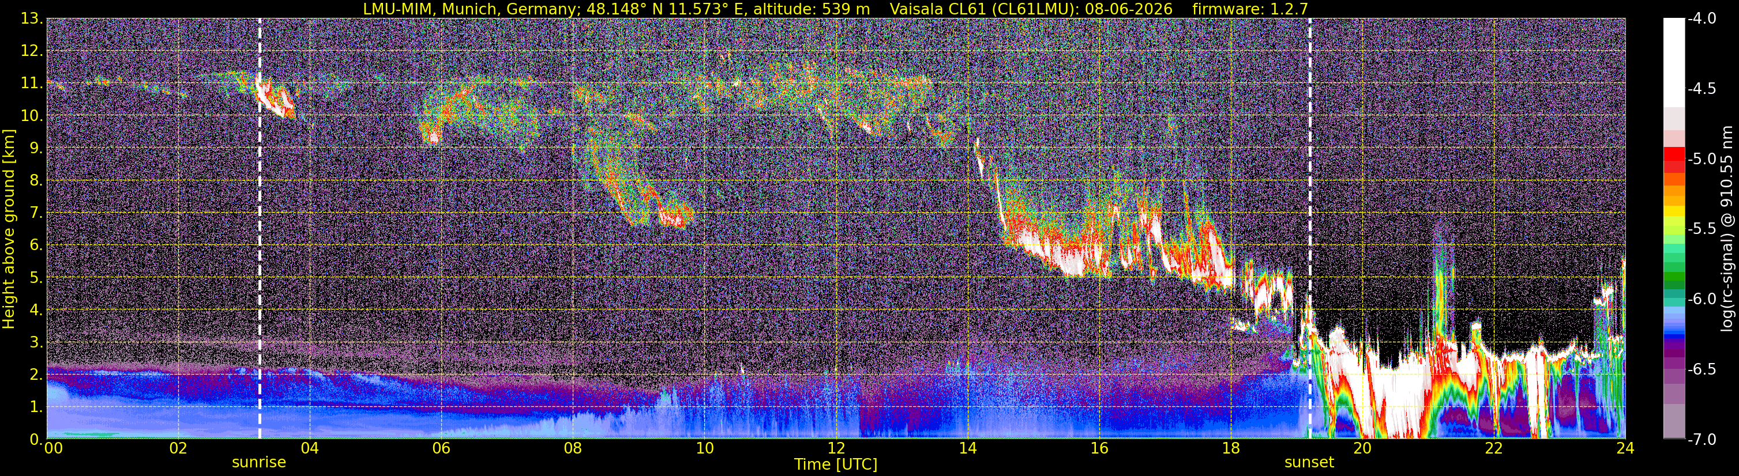The height and width of the screenshot is (476, 1739).
Task: Click the dashed white sunset line in the plot
Action: coord(1310,228)
